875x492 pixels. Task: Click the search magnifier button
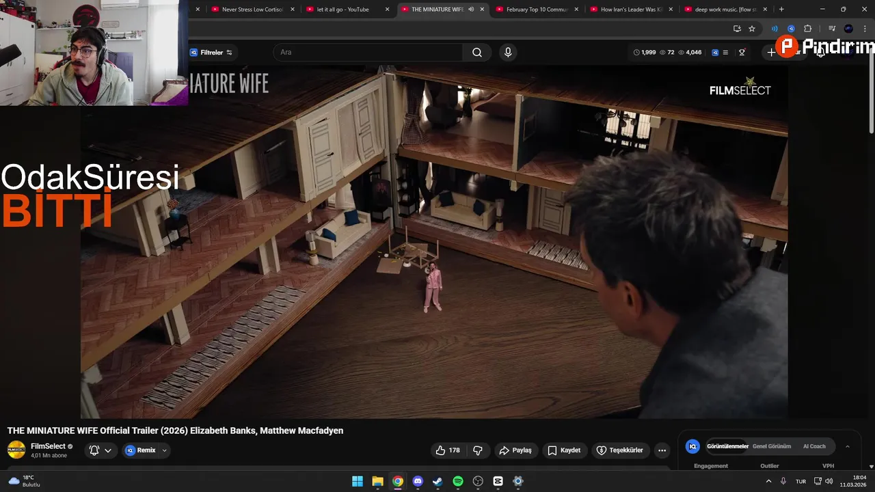476,53
